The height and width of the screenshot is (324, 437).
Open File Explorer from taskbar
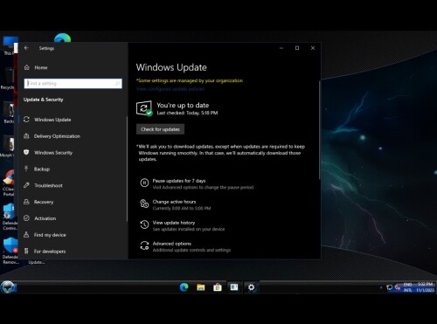[201, 287]
